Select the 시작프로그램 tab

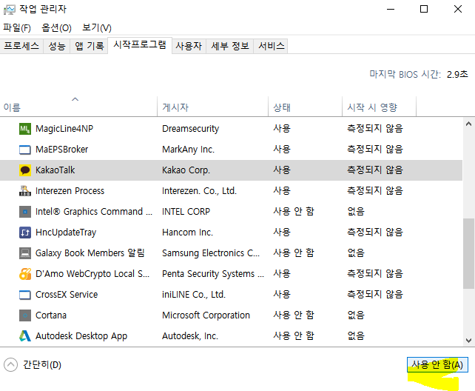coord(140,45)
